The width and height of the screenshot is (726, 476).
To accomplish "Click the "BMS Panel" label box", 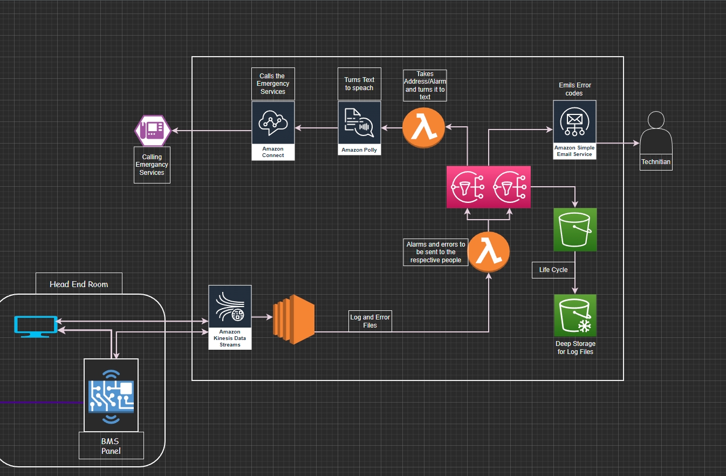I will [111, 446].
